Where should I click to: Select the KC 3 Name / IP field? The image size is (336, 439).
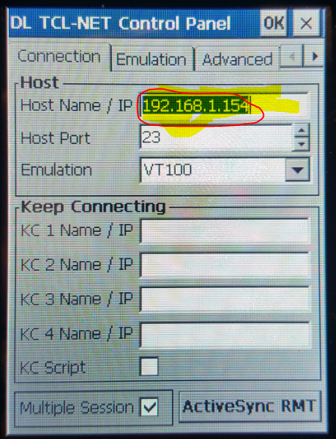coord(226,299)
